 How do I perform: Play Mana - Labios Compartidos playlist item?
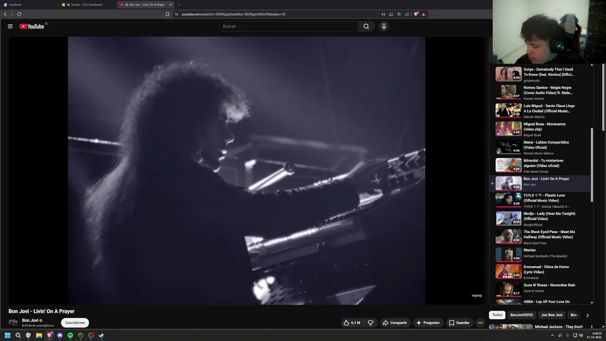pyautogui.click(x=540, y=147)
